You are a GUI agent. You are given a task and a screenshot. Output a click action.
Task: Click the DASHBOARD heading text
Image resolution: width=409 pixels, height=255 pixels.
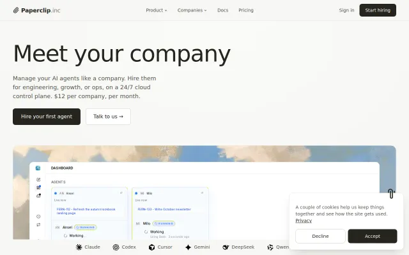coord(62,168)
